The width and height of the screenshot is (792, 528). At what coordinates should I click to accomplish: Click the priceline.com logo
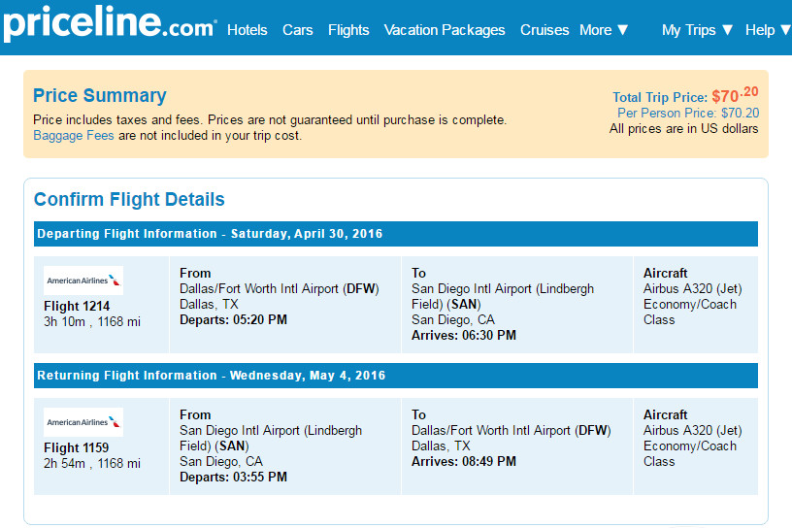click(110, 23)
